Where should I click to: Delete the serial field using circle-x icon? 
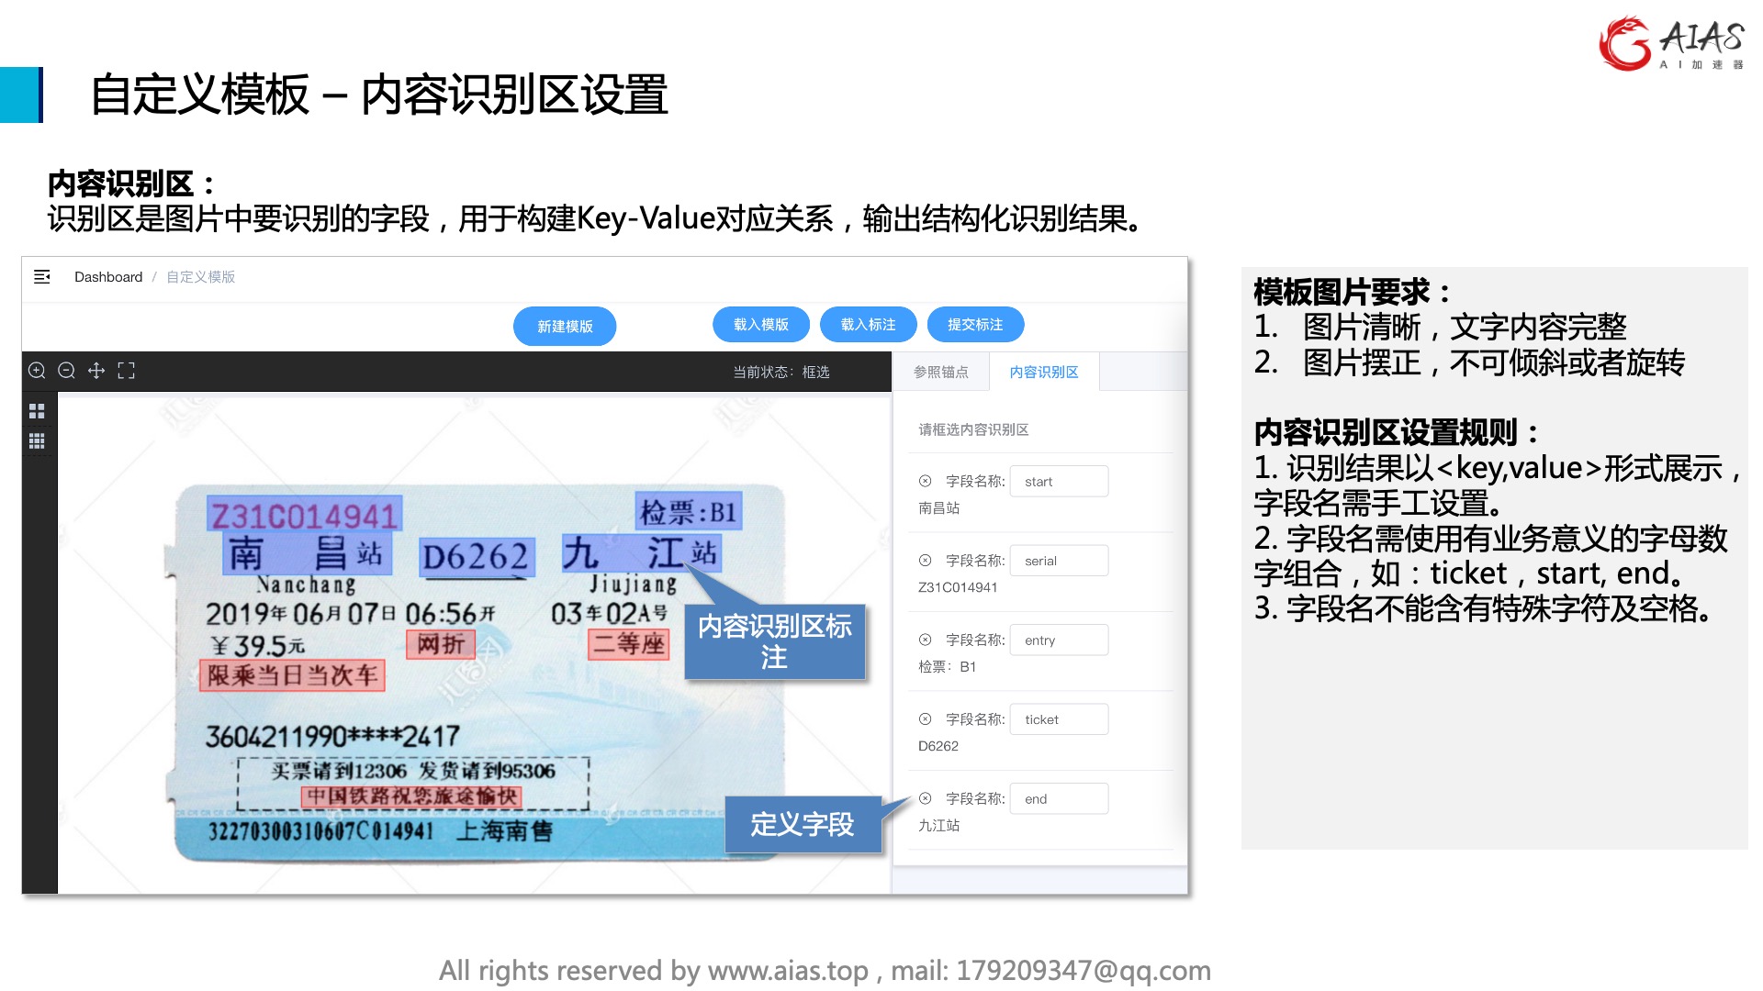click(925, 561)
